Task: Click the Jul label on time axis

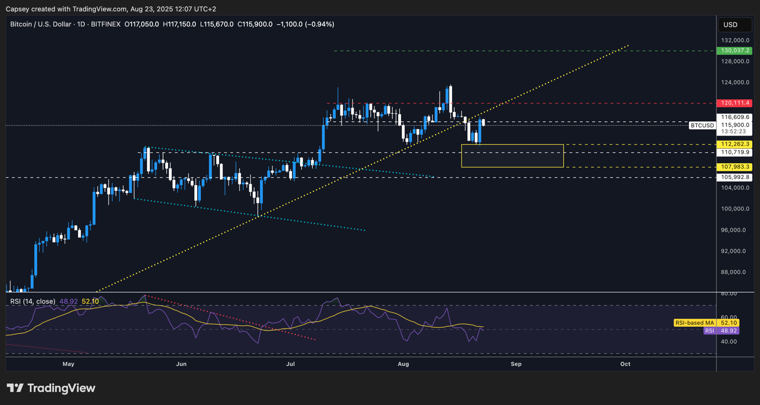Action: point(291,364)
